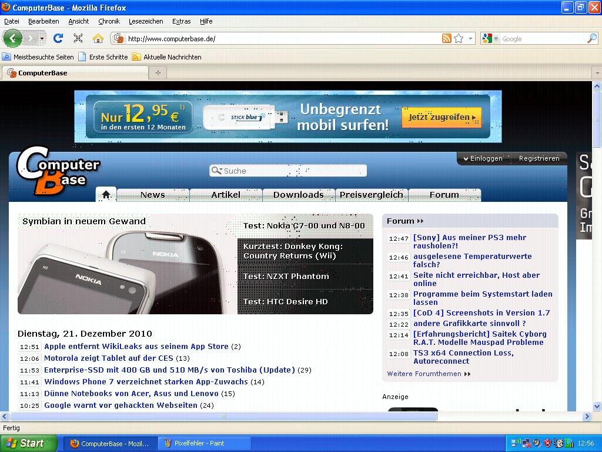Open [CoD 4] Screenshots in Version 1.7
Image resolution: width=602 pixels, height=452 pixels.
(x=481, y=313)
